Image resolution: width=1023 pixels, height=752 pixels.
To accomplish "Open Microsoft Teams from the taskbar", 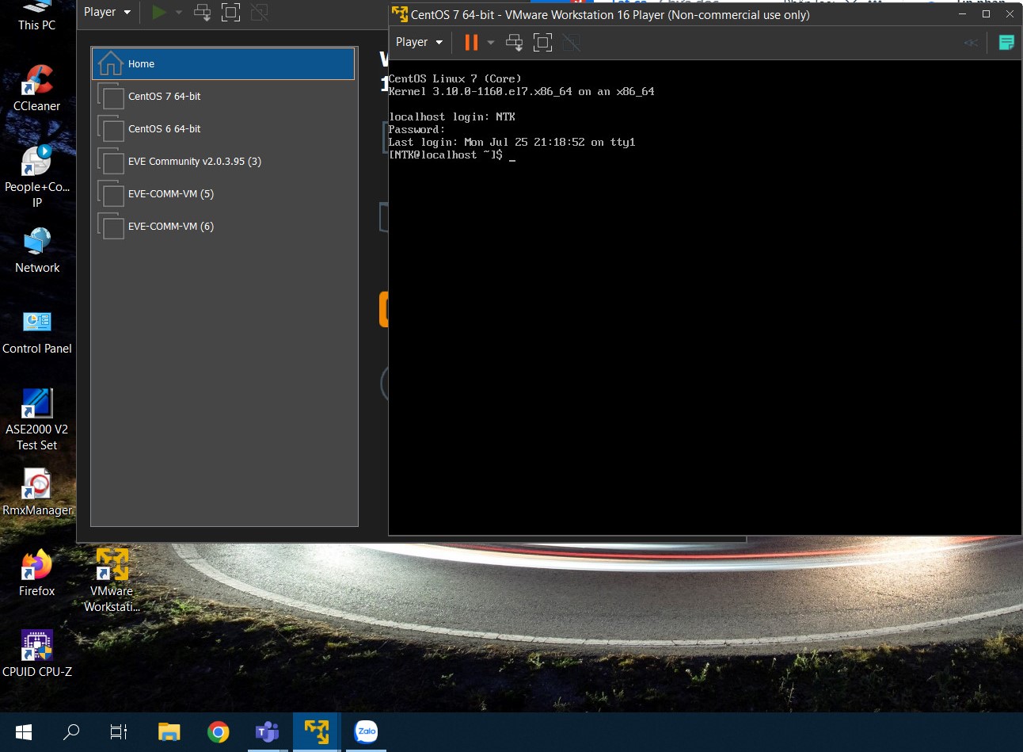I will click(268, 731).
